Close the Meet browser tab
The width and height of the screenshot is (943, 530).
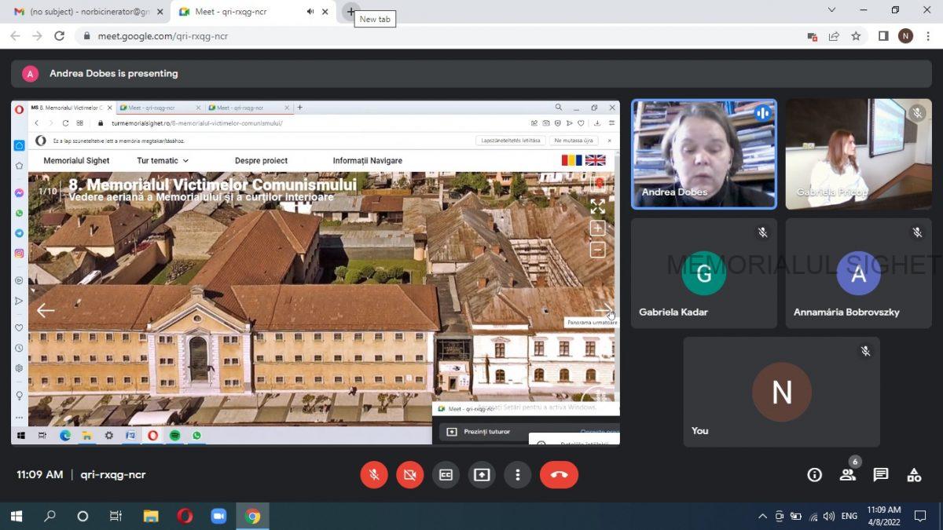tap(326, 12)
